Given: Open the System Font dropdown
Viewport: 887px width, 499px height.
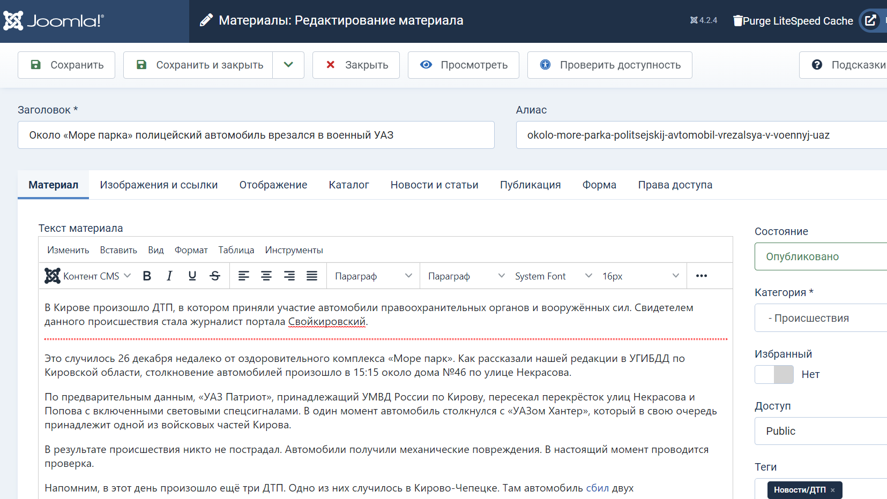Looking at the screenshot, I should pos(553,276).
